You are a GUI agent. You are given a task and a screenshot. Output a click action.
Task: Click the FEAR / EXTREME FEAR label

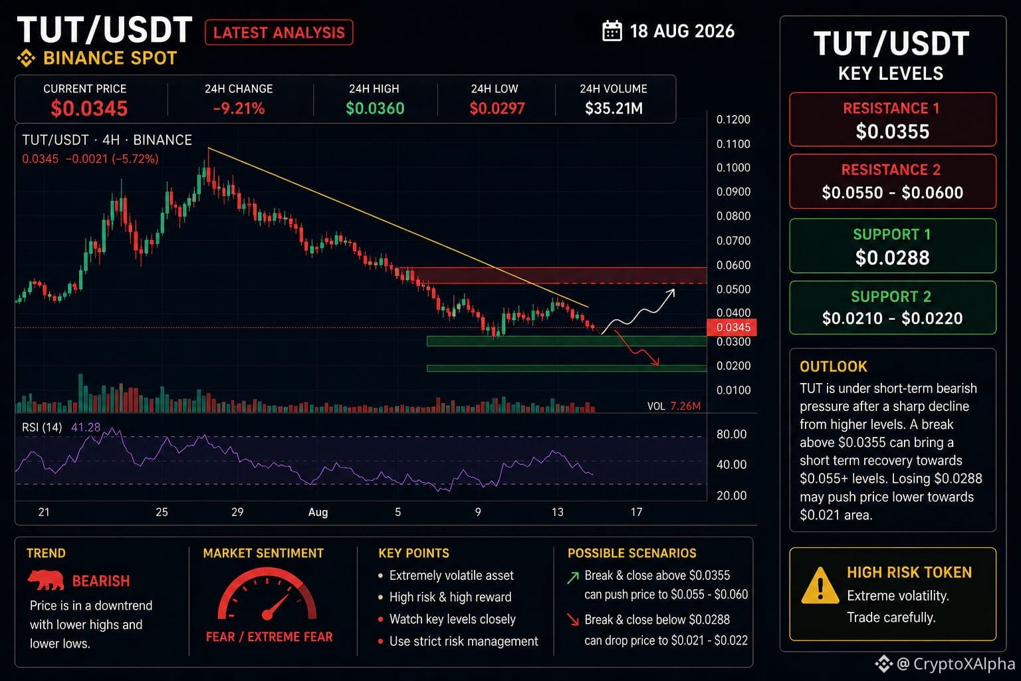pos(269,637)
